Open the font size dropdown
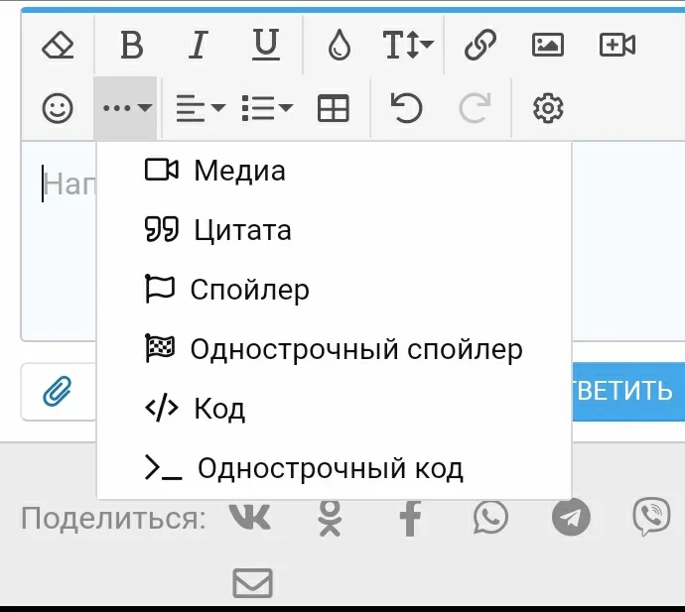This screenshot has width=685, height=612. point(408,45)
